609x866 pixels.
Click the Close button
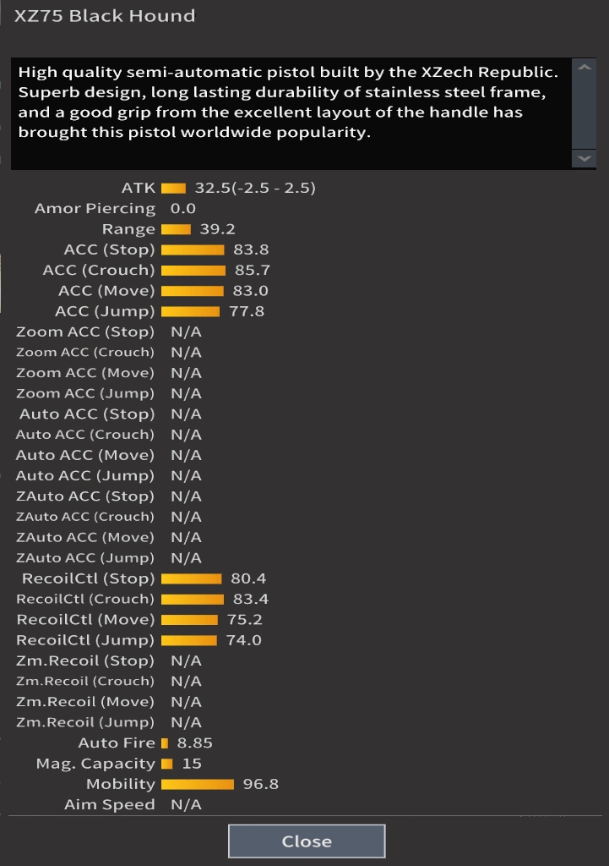307,841
